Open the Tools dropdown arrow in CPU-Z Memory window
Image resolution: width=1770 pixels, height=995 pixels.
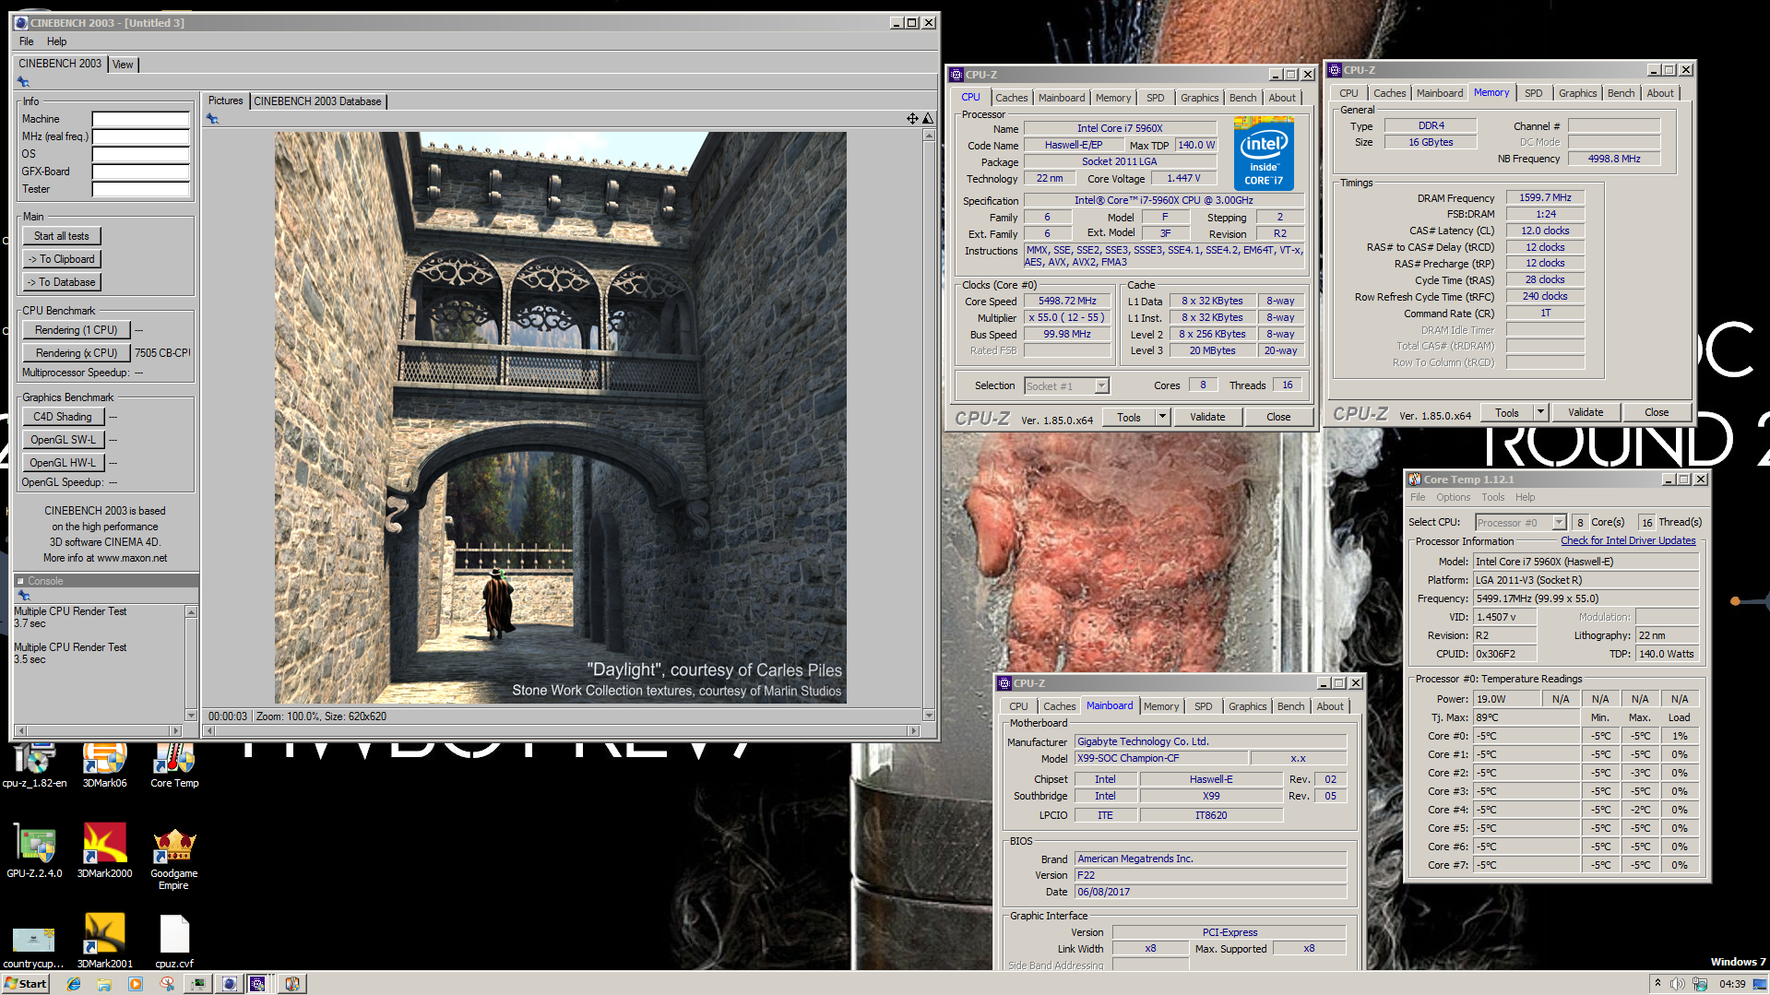pos(1540,412)
